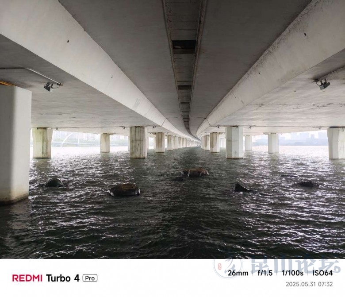Click the REDMI logo text in the watermark
This screenshot has width=345, height=297.
[27, 278]
